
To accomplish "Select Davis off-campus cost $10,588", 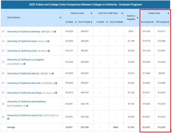I will [162, 41].
